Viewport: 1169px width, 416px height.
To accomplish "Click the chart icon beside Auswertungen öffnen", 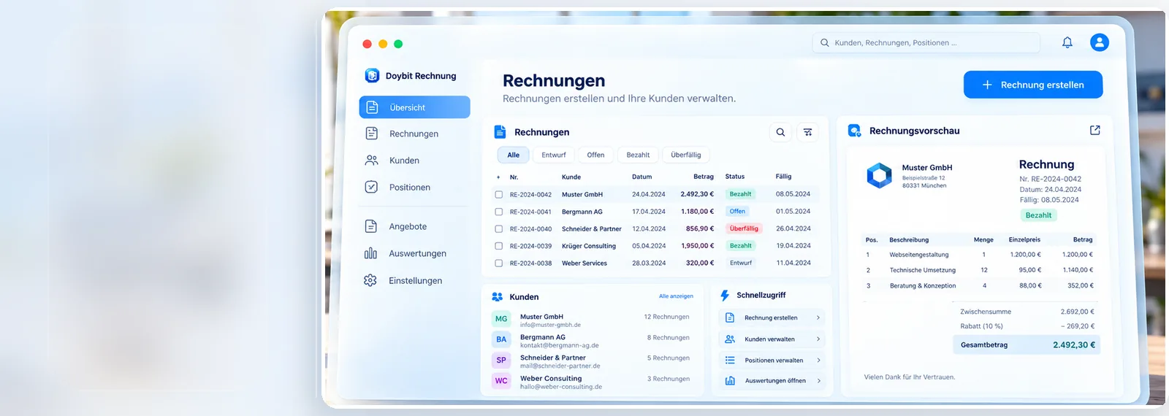I will tap(730, 380).
